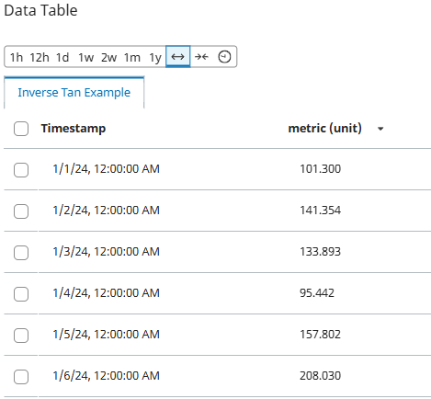
Task: Click the 1/4/24, 12:00:00 AM timestamp
Action: coord(106,293)
